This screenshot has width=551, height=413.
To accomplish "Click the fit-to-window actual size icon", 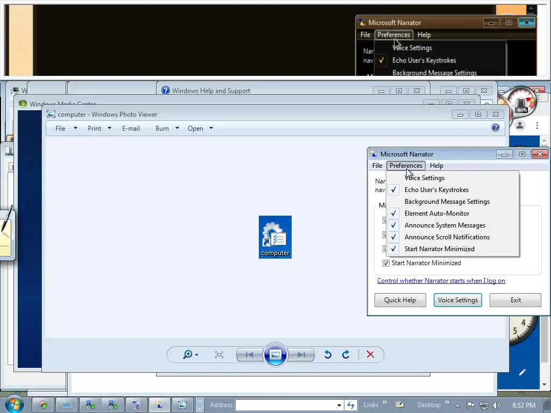I will point(219,355).
